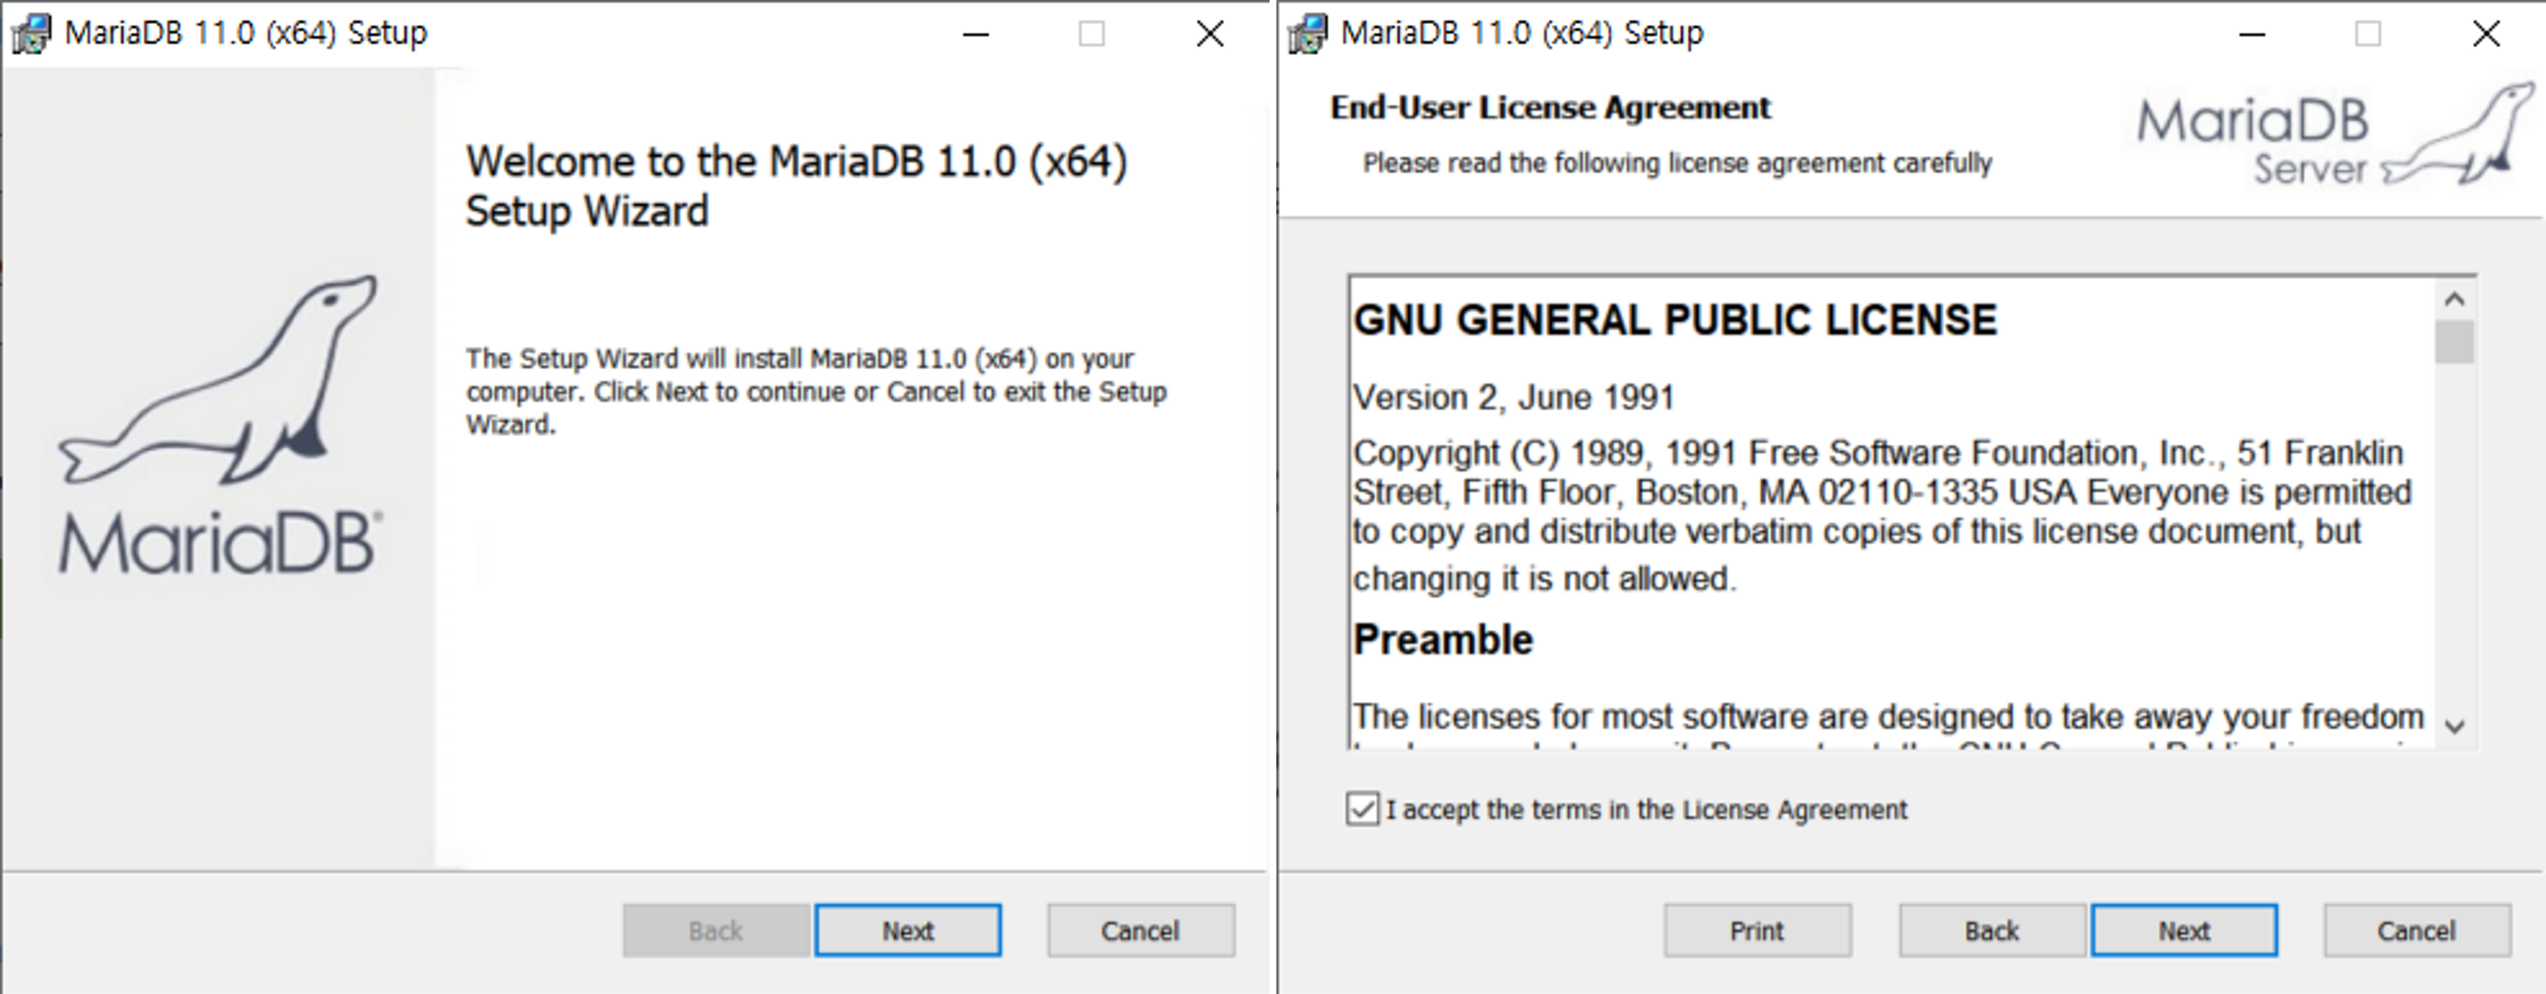2546x994 pixels.
Task: Uncheck 'I accept the terms in the License Agreement'
Action: point(1363,808)
